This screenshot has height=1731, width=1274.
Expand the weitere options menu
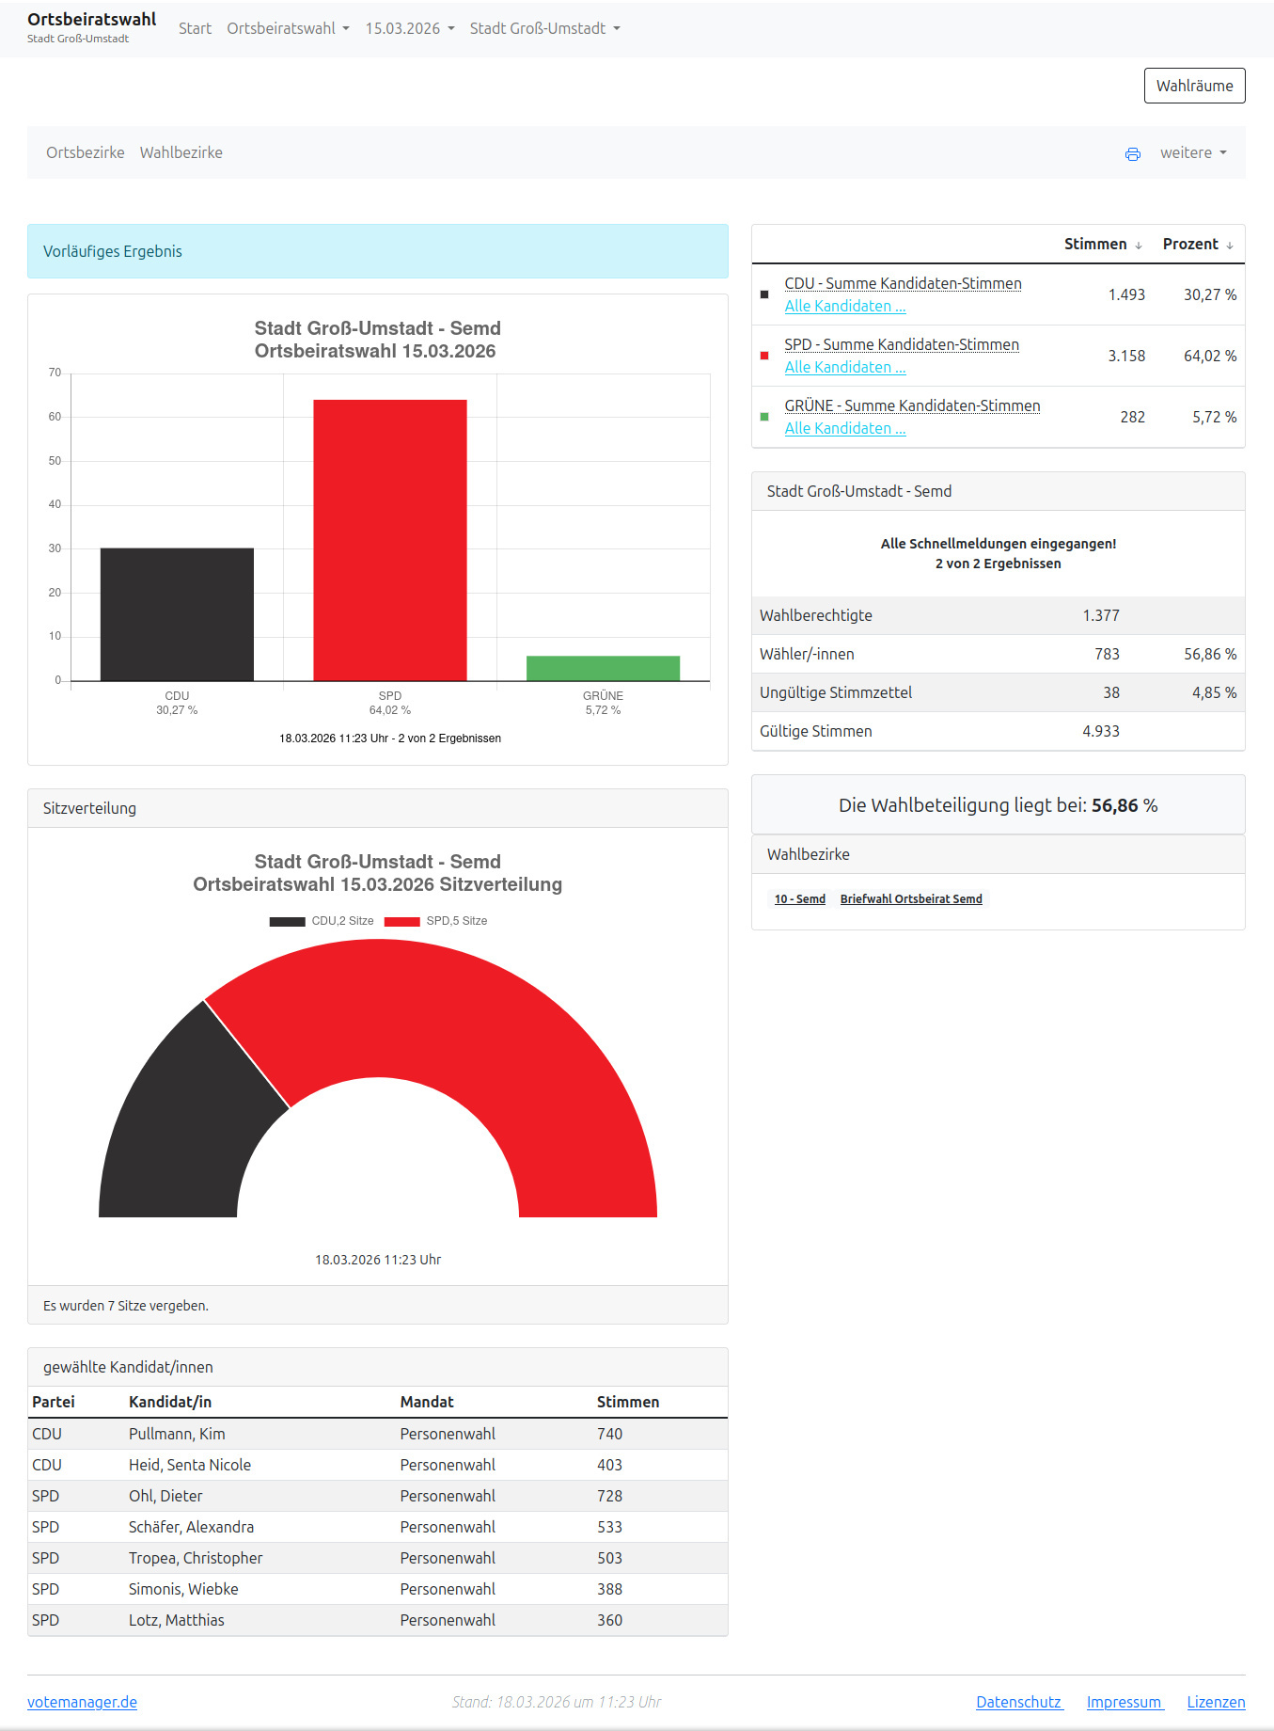[x=1192, y=153]
